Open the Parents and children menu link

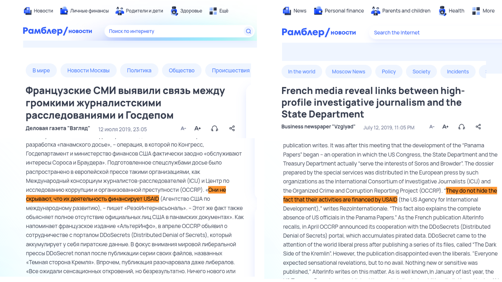[406, 11]
